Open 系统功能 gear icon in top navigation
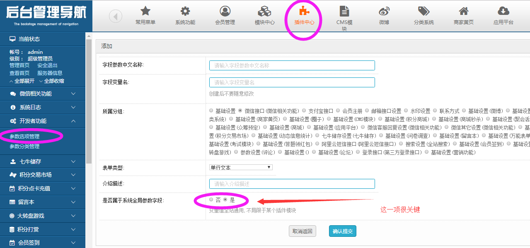The height and width of the screenshot is (248, 530). (185, 11)
